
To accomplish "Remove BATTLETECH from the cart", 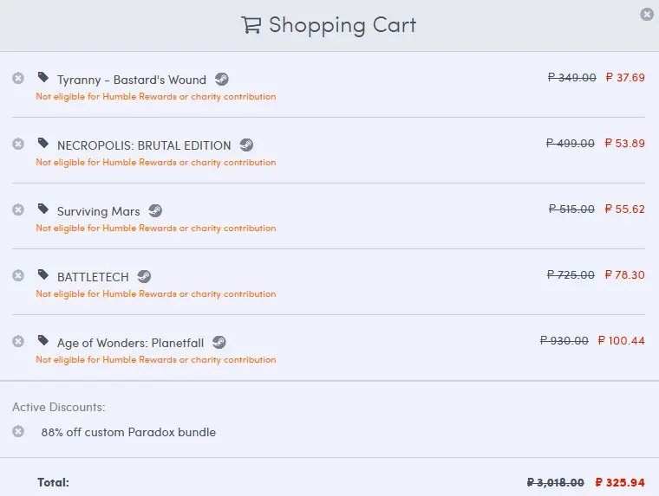I will [18, 275].
